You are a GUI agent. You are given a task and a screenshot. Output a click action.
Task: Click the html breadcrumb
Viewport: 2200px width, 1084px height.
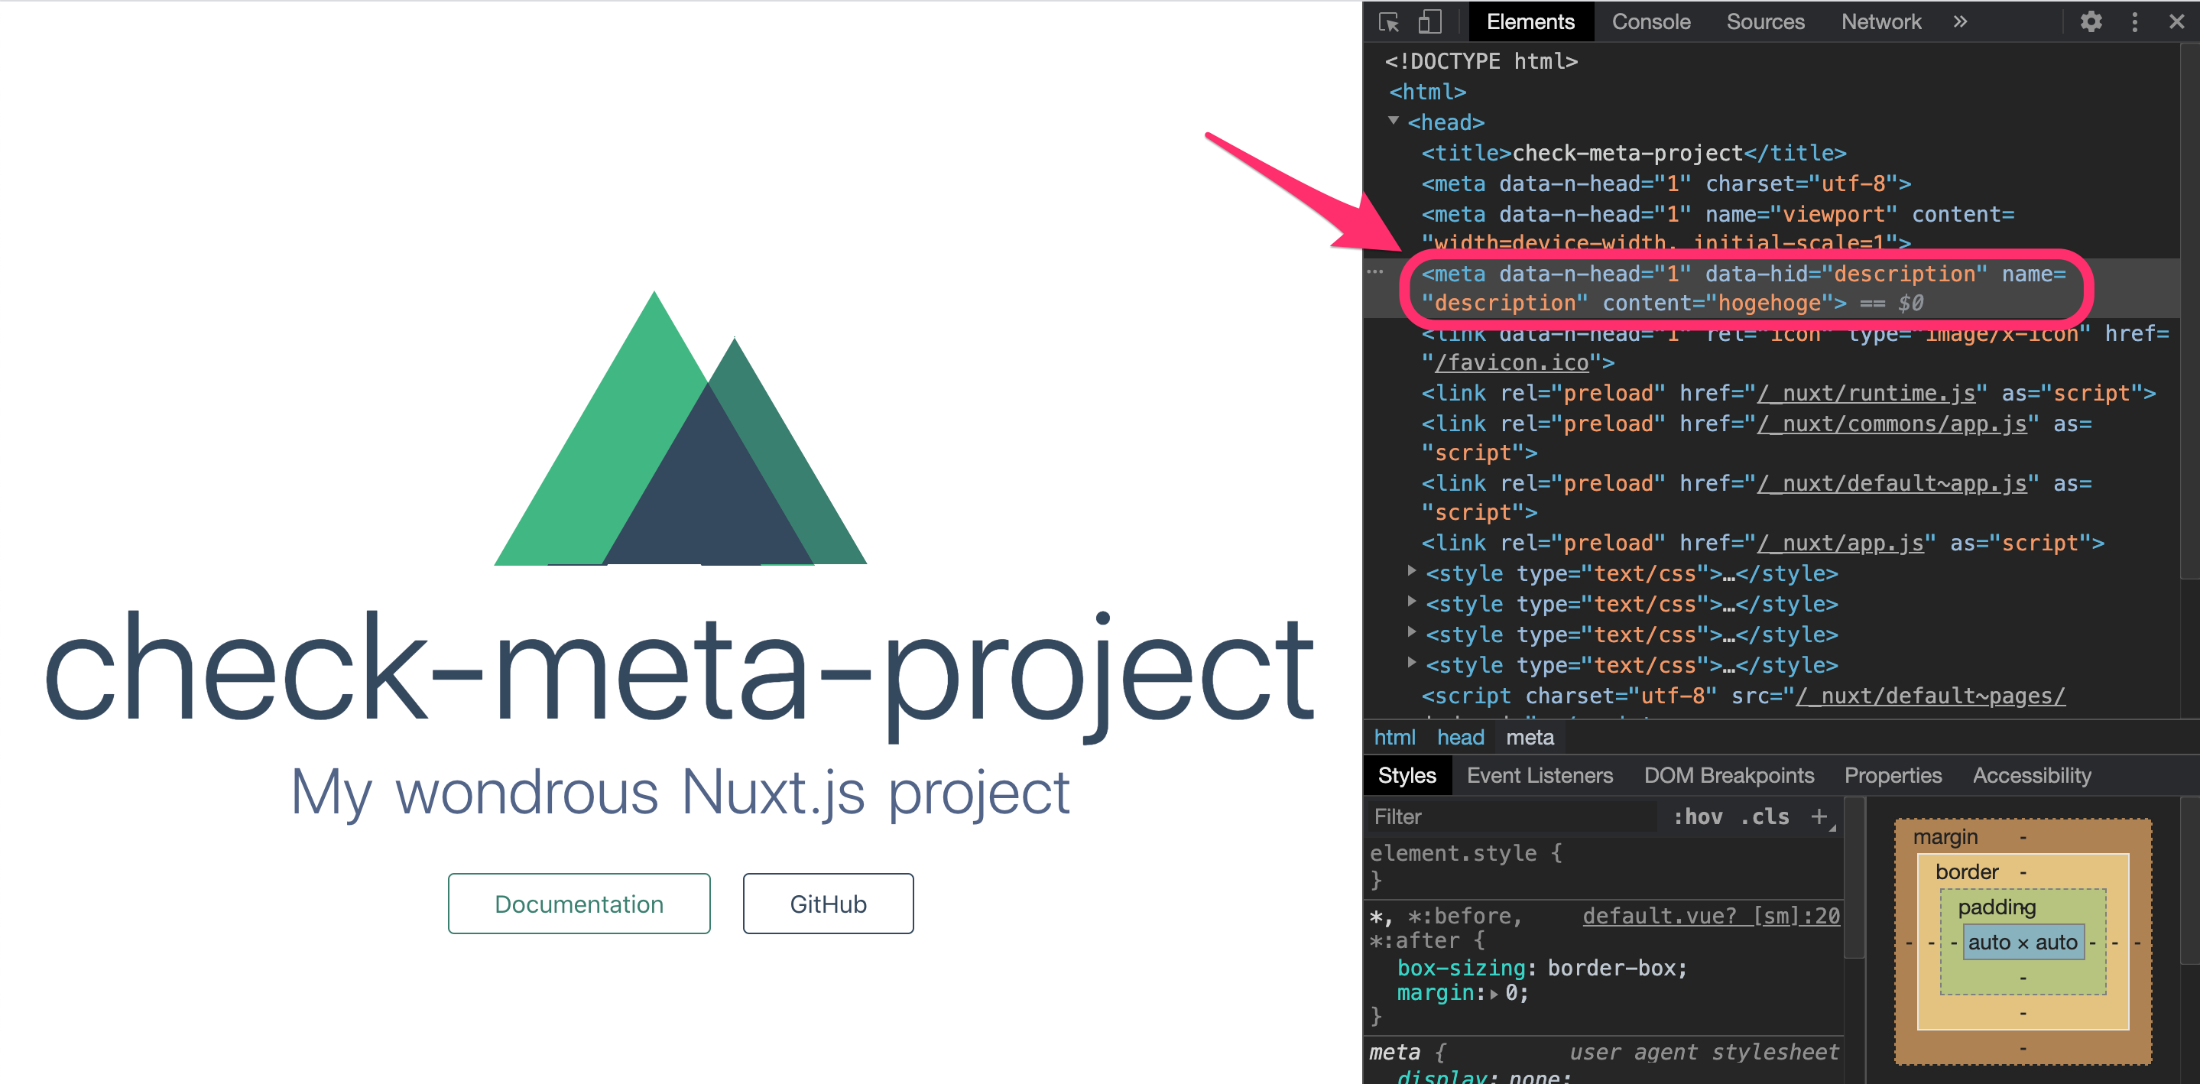coord(1394,736)
